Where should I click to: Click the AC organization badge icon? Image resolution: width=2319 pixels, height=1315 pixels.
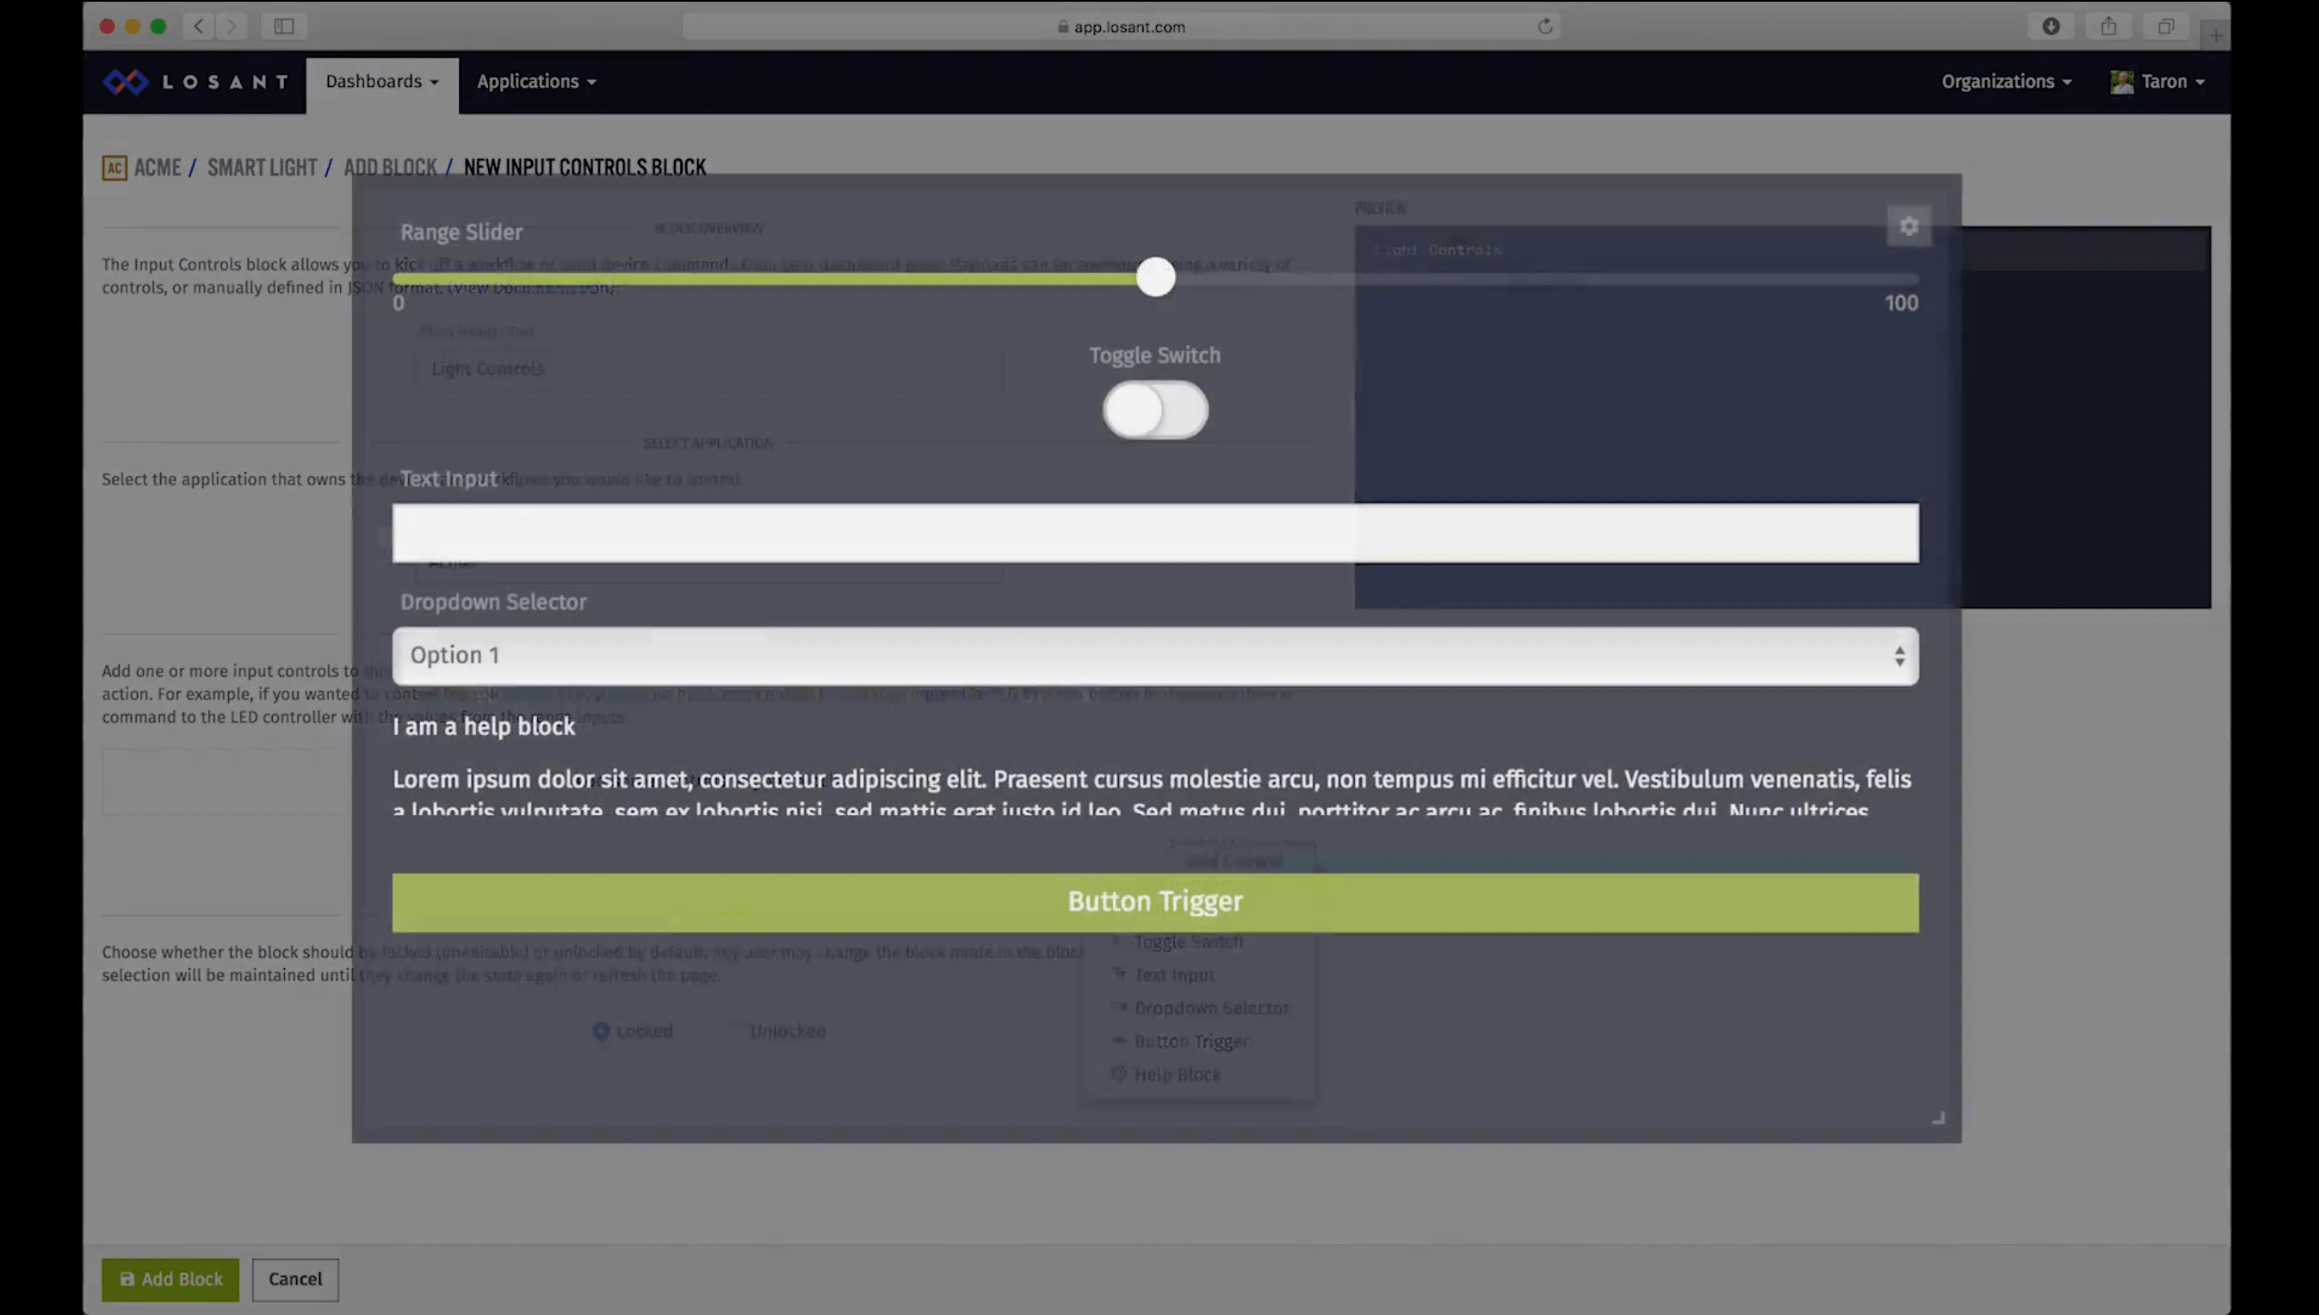[114, 168]
